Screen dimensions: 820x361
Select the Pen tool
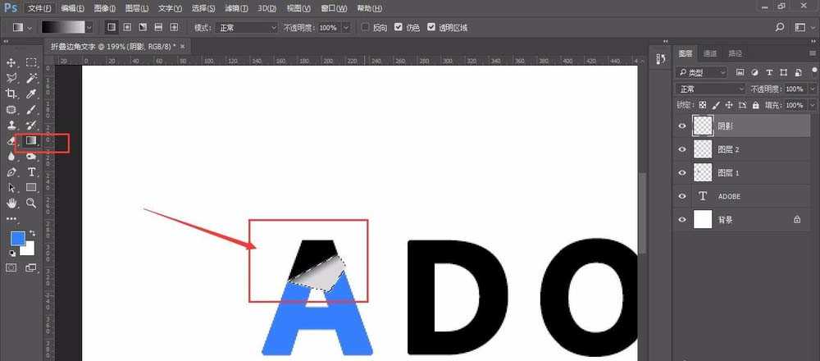pos(11,171)
